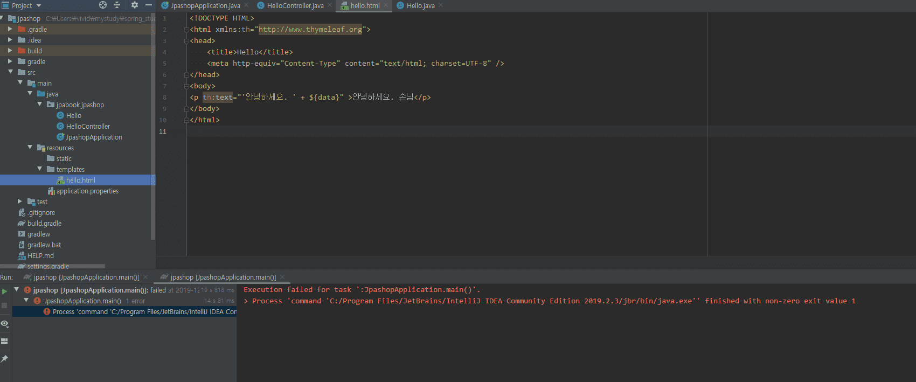
Task: Switch to HelloController.java tab
Action: (x=295, y=5)
